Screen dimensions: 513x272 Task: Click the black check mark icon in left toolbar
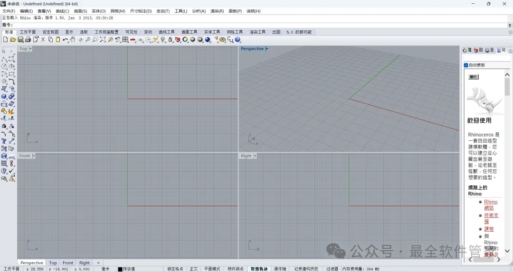[11, 171]
